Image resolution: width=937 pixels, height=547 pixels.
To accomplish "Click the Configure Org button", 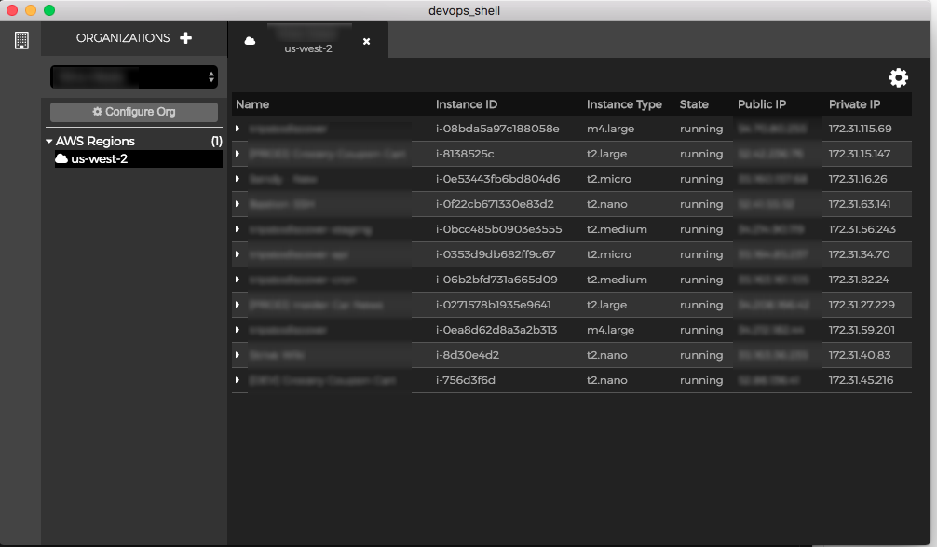I will tap(134, 112).
